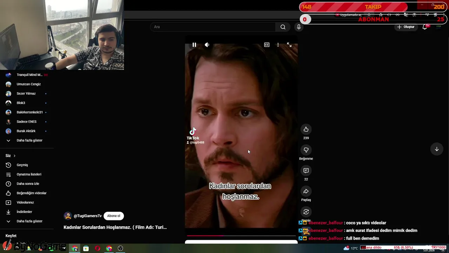The width and height of the screenshot is (449, 253).
Task: Open the account avatar menu
Action: click(438, 27)
